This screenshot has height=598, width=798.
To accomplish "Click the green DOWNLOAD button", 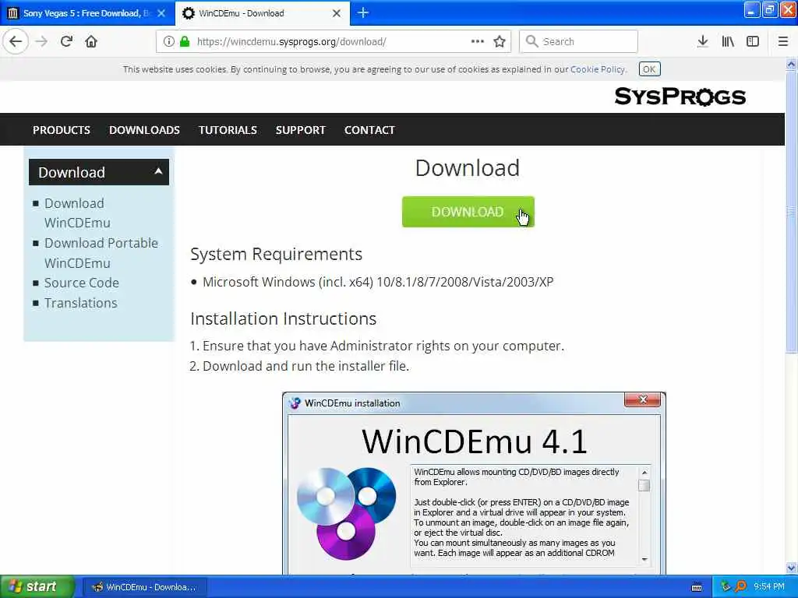I will coord(468,212).
